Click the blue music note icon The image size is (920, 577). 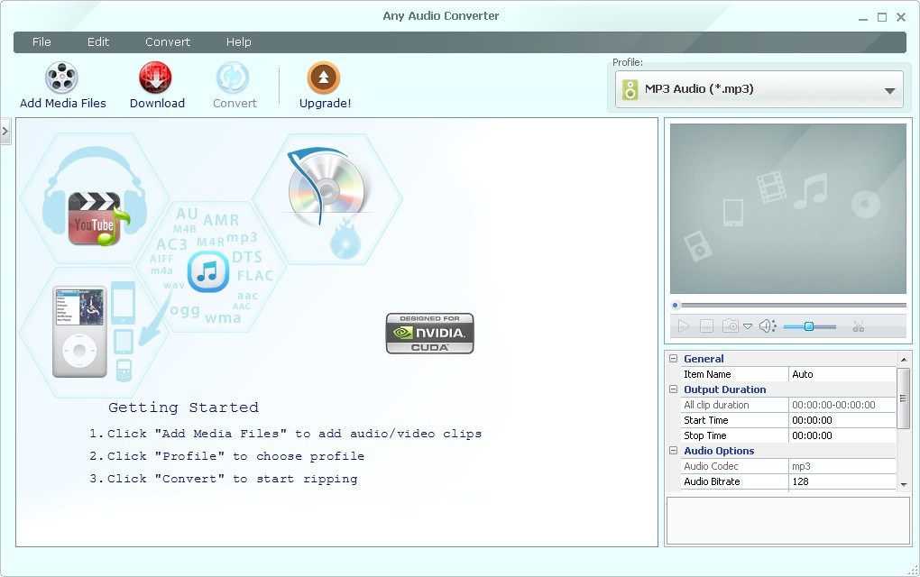tap(208, 271)
